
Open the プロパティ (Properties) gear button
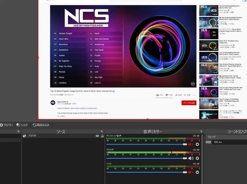pyautogui.click(x=6, y=125)
